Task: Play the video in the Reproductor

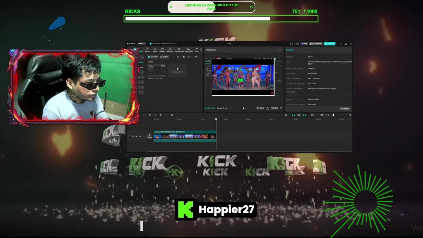Action: pos(244,108)
